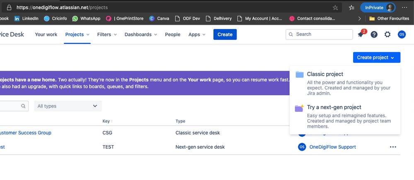Go to Your work
Screen dimensions: 414x180
46,34
